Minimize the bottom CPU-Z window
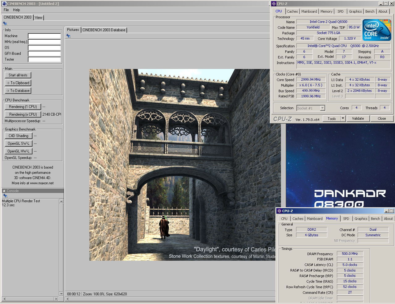The height and width of the screenshot is (304, 395). (386, 211)
